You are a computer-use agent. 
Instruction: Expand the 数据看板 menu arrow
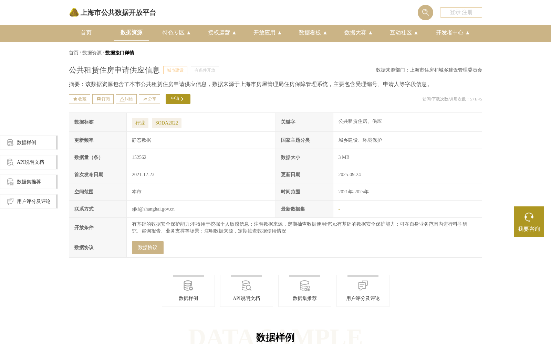[325, 33]
